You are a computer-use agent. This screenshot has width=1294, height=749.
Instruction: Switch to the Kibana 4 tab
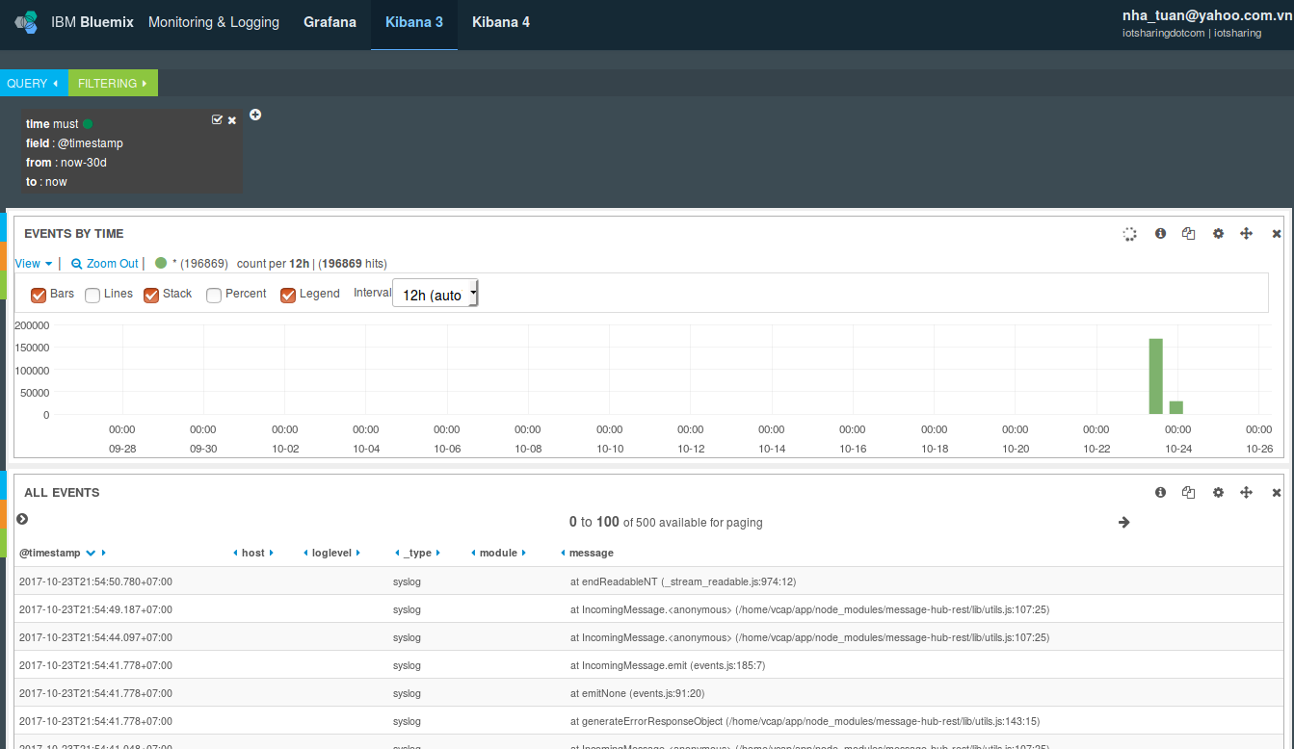[500, 21]
